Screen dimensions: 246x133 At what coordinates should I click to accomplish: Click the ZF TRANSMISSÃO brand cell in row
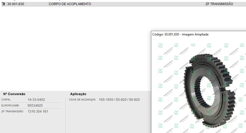(225, 4)
